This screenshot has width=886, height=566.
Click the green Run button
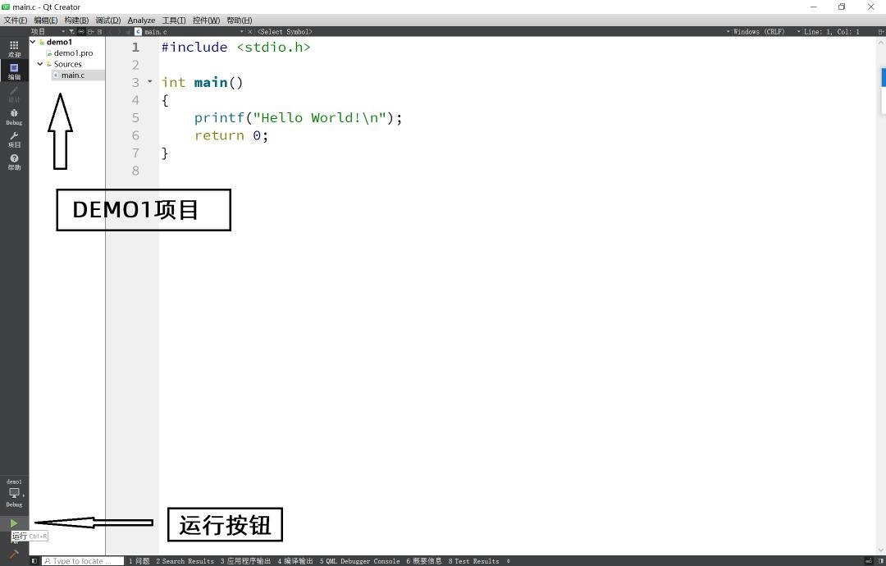coord(14,523)
